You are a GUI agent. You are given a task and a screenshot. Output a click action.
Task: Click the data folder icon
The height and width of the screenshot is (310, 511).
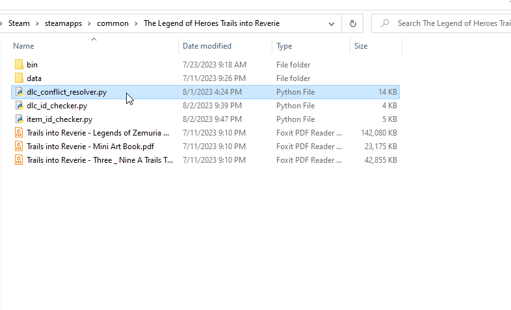coord(19,78)
